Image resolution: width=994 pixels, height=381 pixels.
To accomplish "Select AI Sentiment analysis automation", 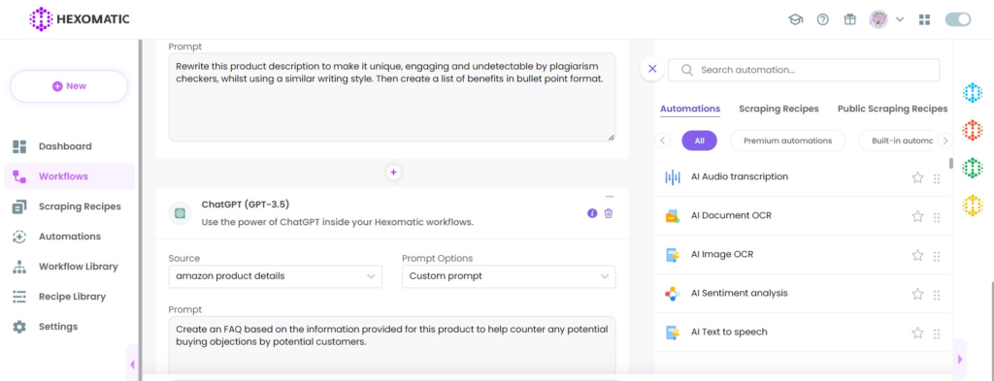I will [803, 294].
